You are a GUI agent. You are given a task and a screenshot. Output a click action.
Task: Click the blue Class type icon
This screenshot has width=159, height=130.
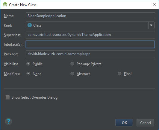pos(30,25)
